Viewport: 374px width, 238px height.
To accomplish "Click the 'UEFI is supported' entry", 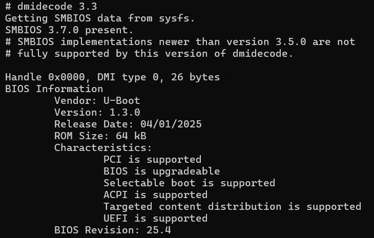I will pos(155,219).
